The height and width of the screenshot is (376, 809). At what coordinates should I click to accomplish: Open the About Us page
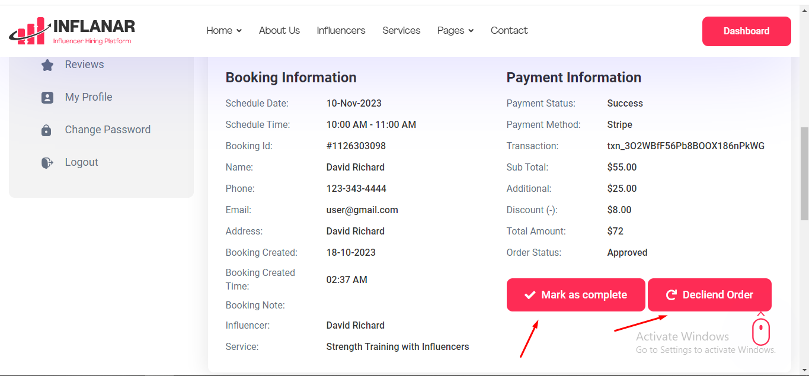[279, 30]
